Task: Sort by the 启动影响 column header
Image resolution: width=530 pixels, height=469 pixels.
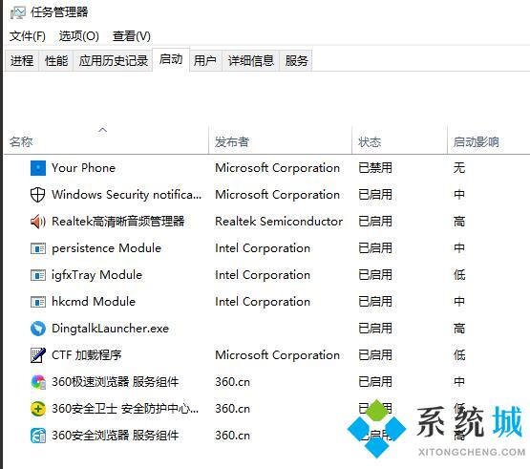Action: point(476,142)
